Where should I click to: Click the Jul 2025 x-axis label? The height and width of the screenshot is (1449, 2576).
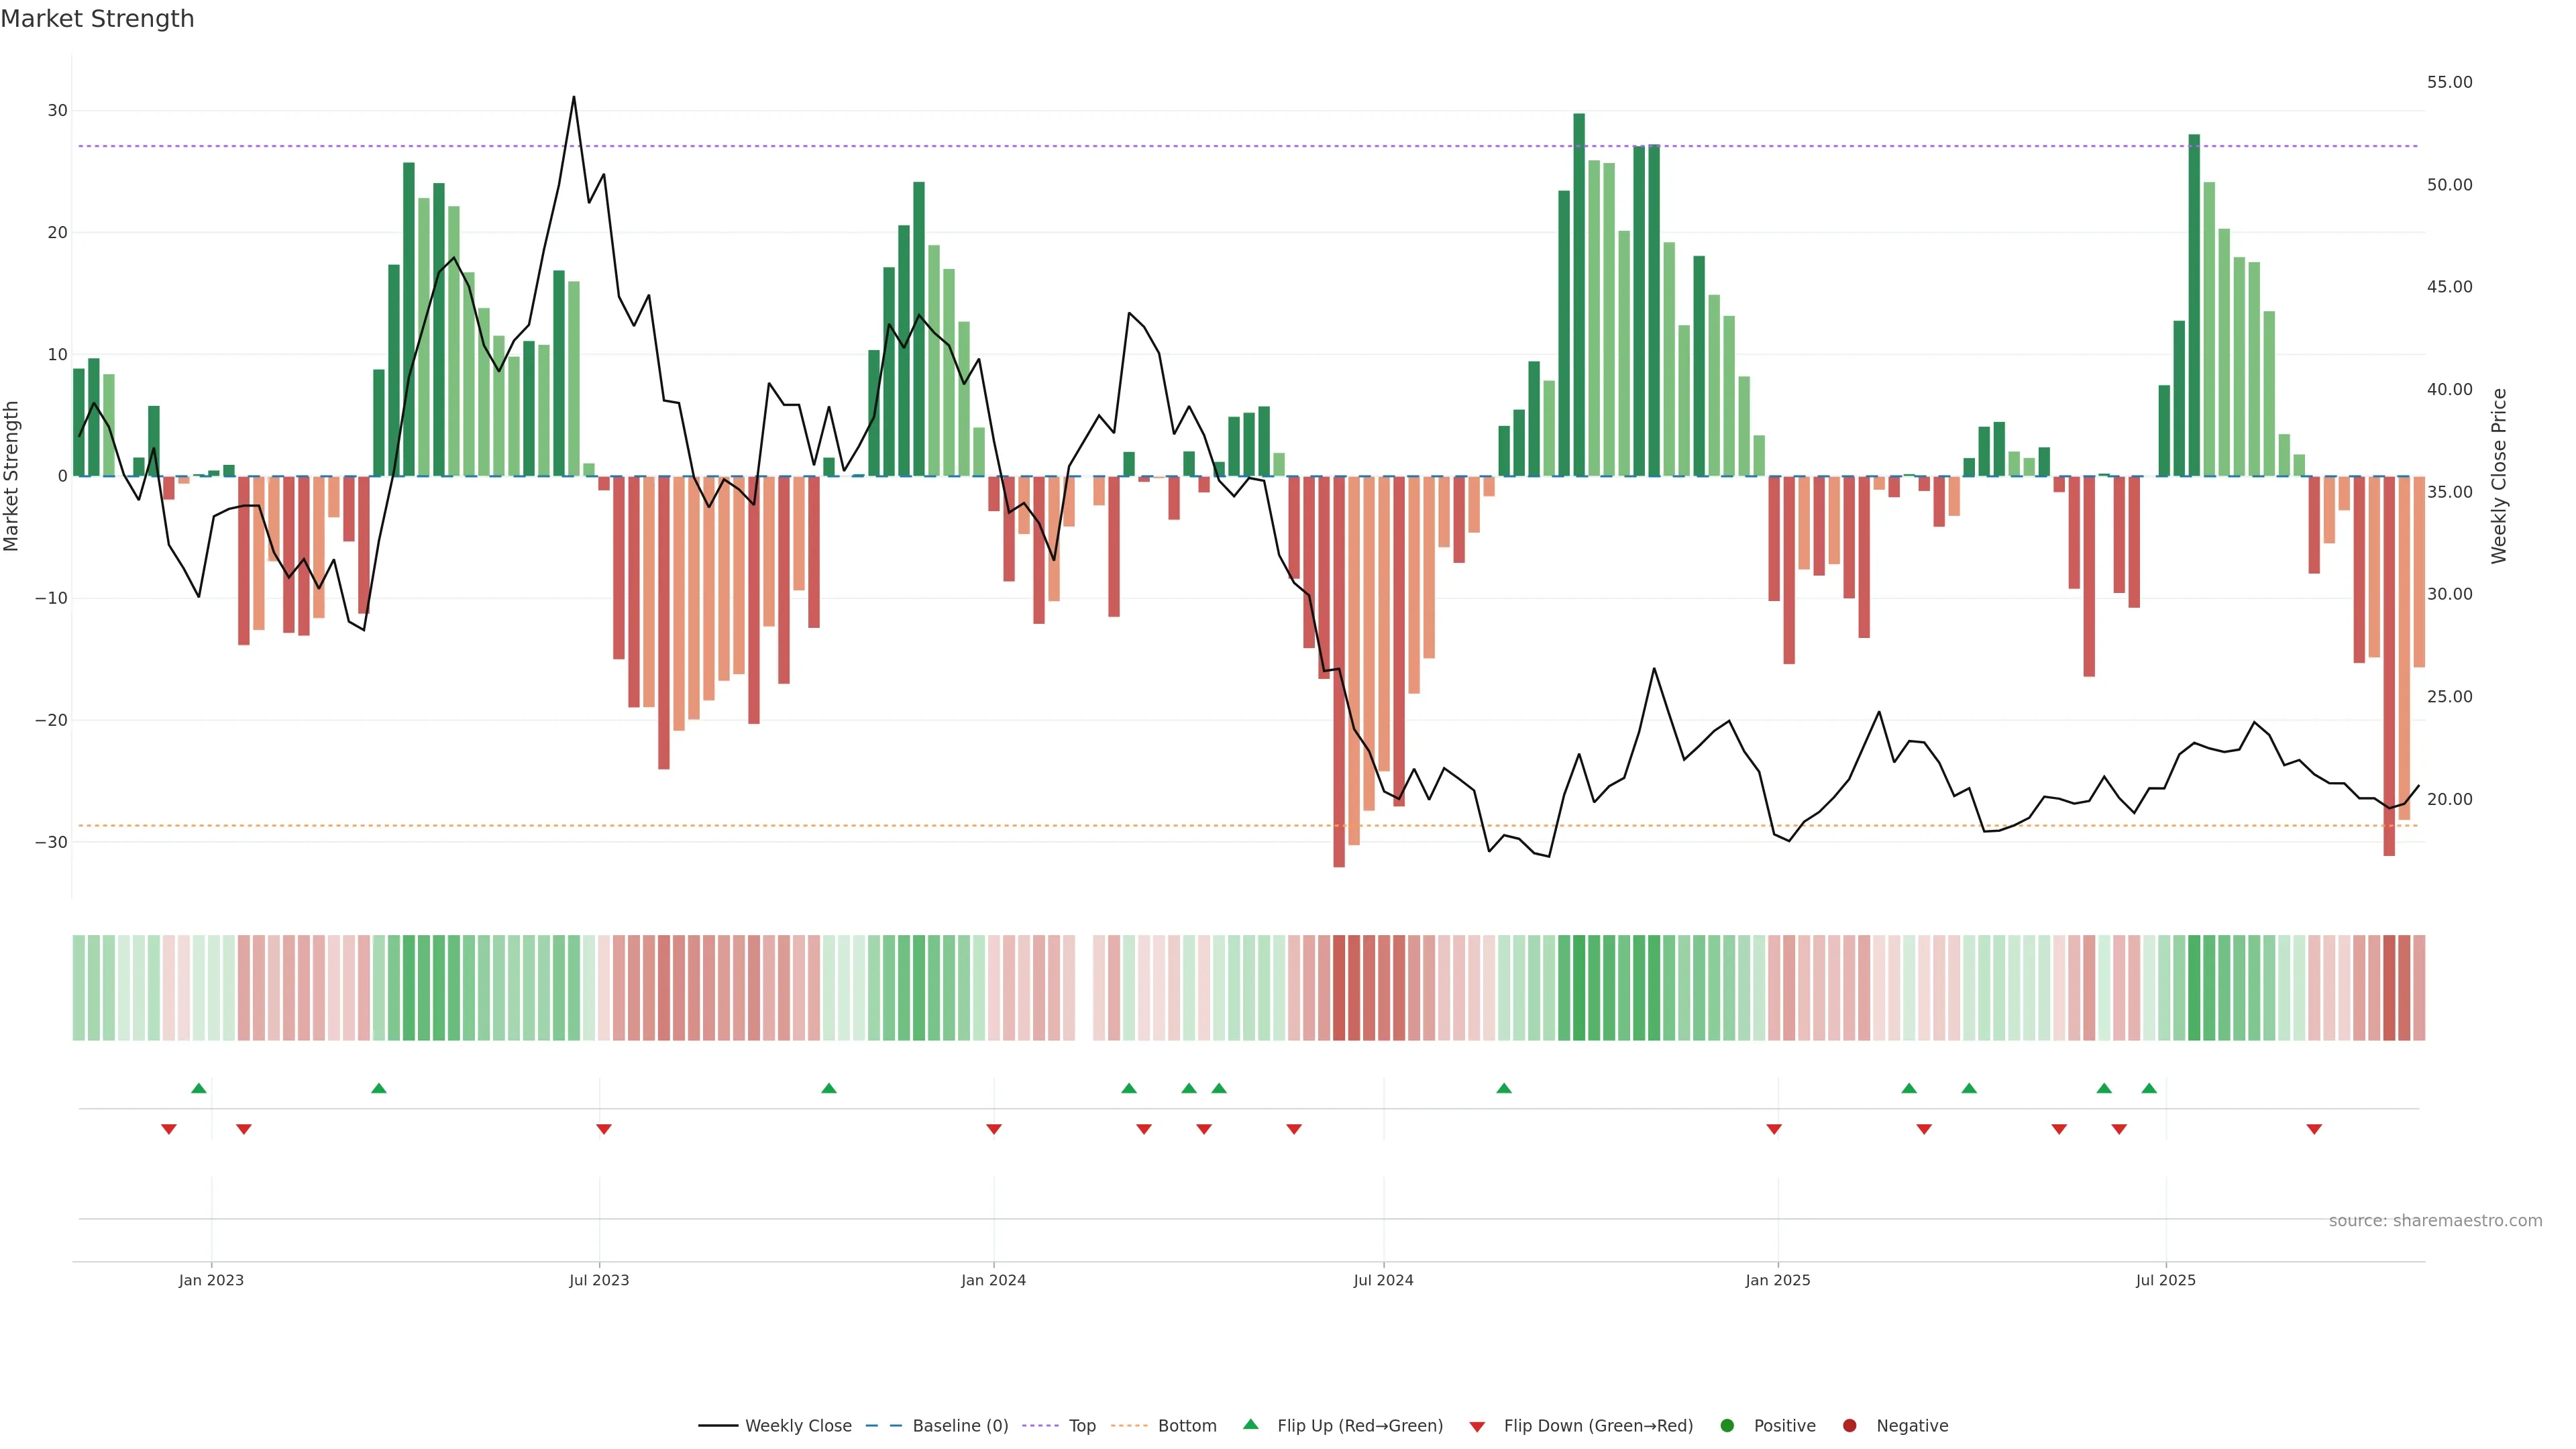(2165, 1280)
